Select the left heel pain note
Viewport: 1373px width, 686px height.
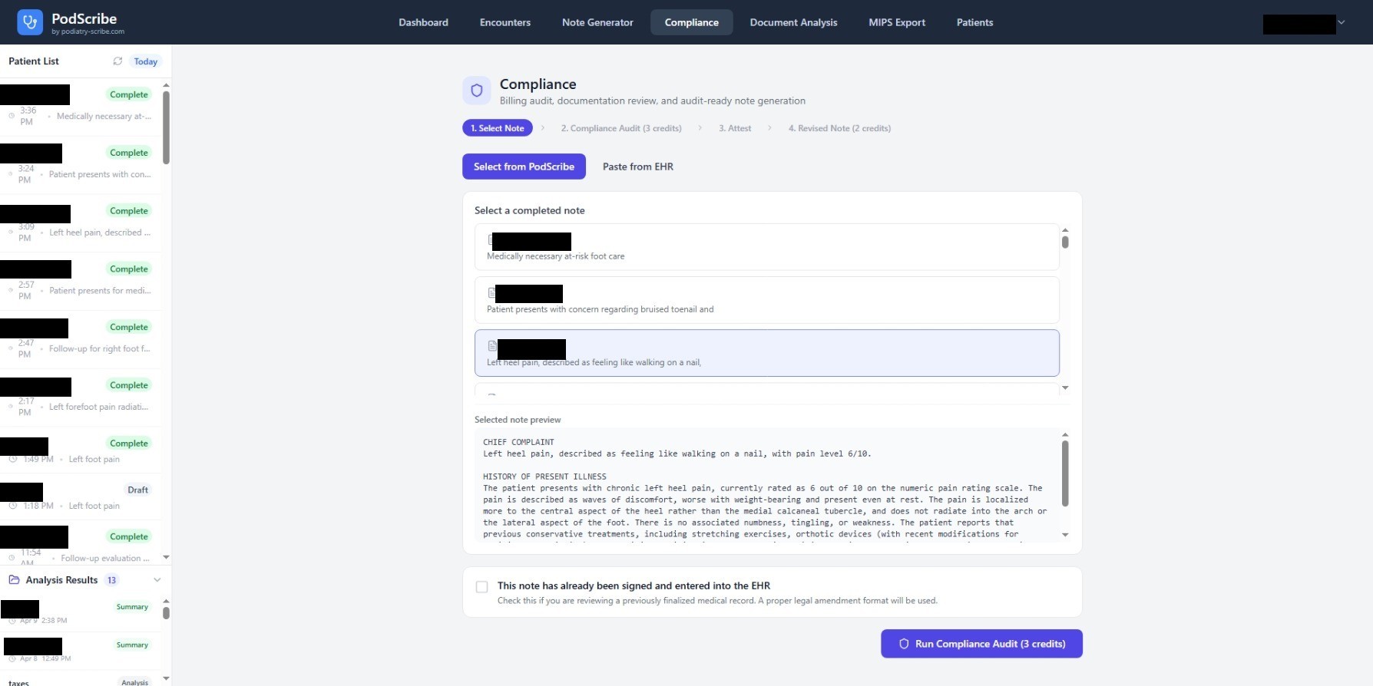(x=766, y=353)
